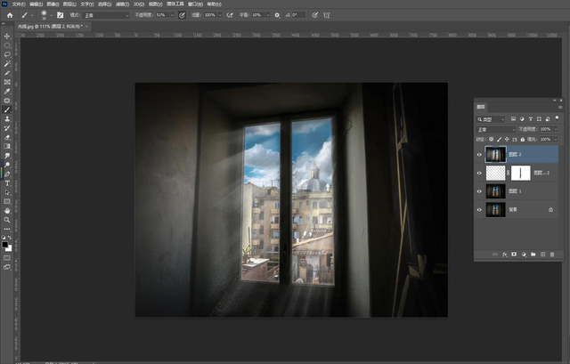Open the Edit Toolbar three-dots menu
This screenshot has height=364, width=570.
pyautogui.click(x=7, y=229)
